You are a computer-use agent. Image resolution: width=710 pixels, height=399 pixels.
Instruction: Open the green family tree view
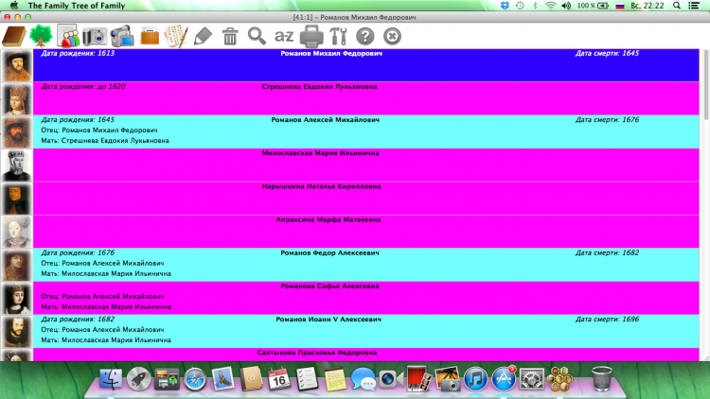41,36
